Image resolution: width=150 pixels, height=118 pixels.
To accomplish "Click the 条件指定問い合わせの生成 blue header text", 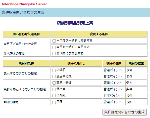I will click(23, 12).
